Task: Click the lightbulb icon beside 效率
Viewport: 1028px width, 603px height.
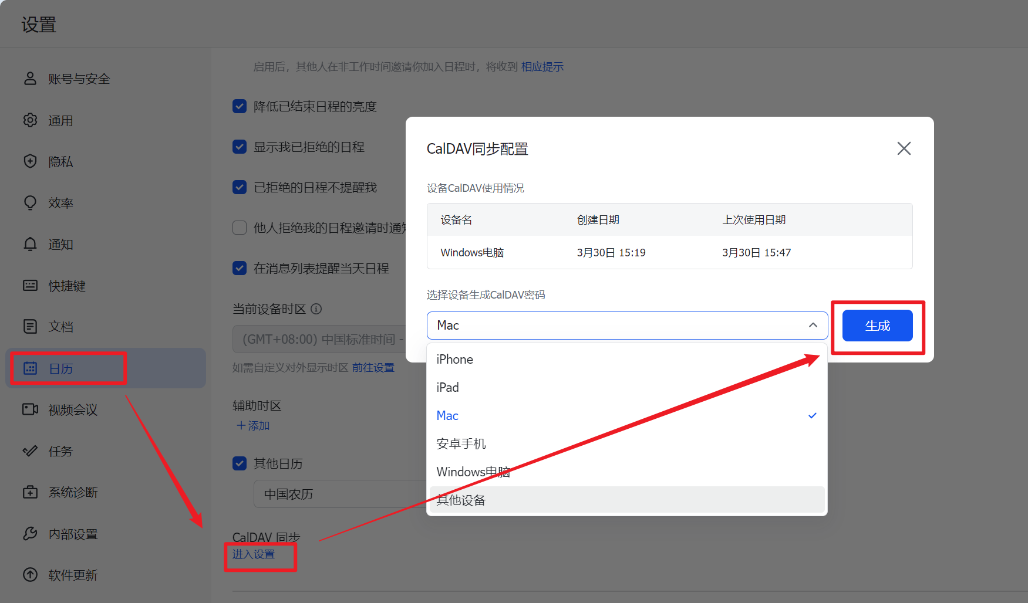Action: [30, 203]
